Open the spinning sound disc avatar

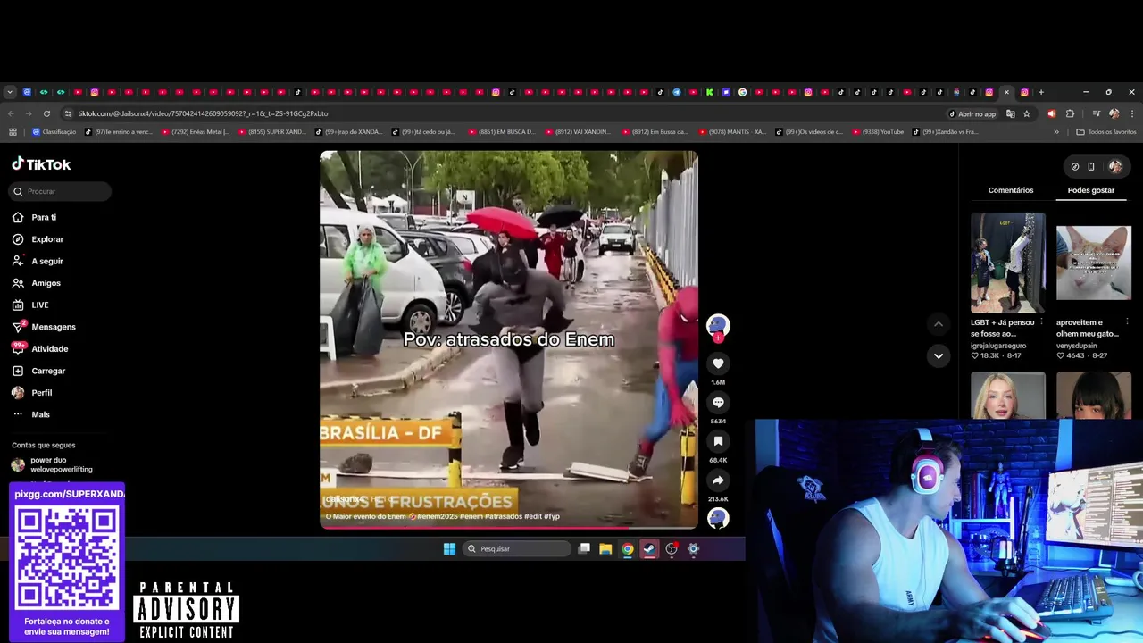click(x=718, y=518)
